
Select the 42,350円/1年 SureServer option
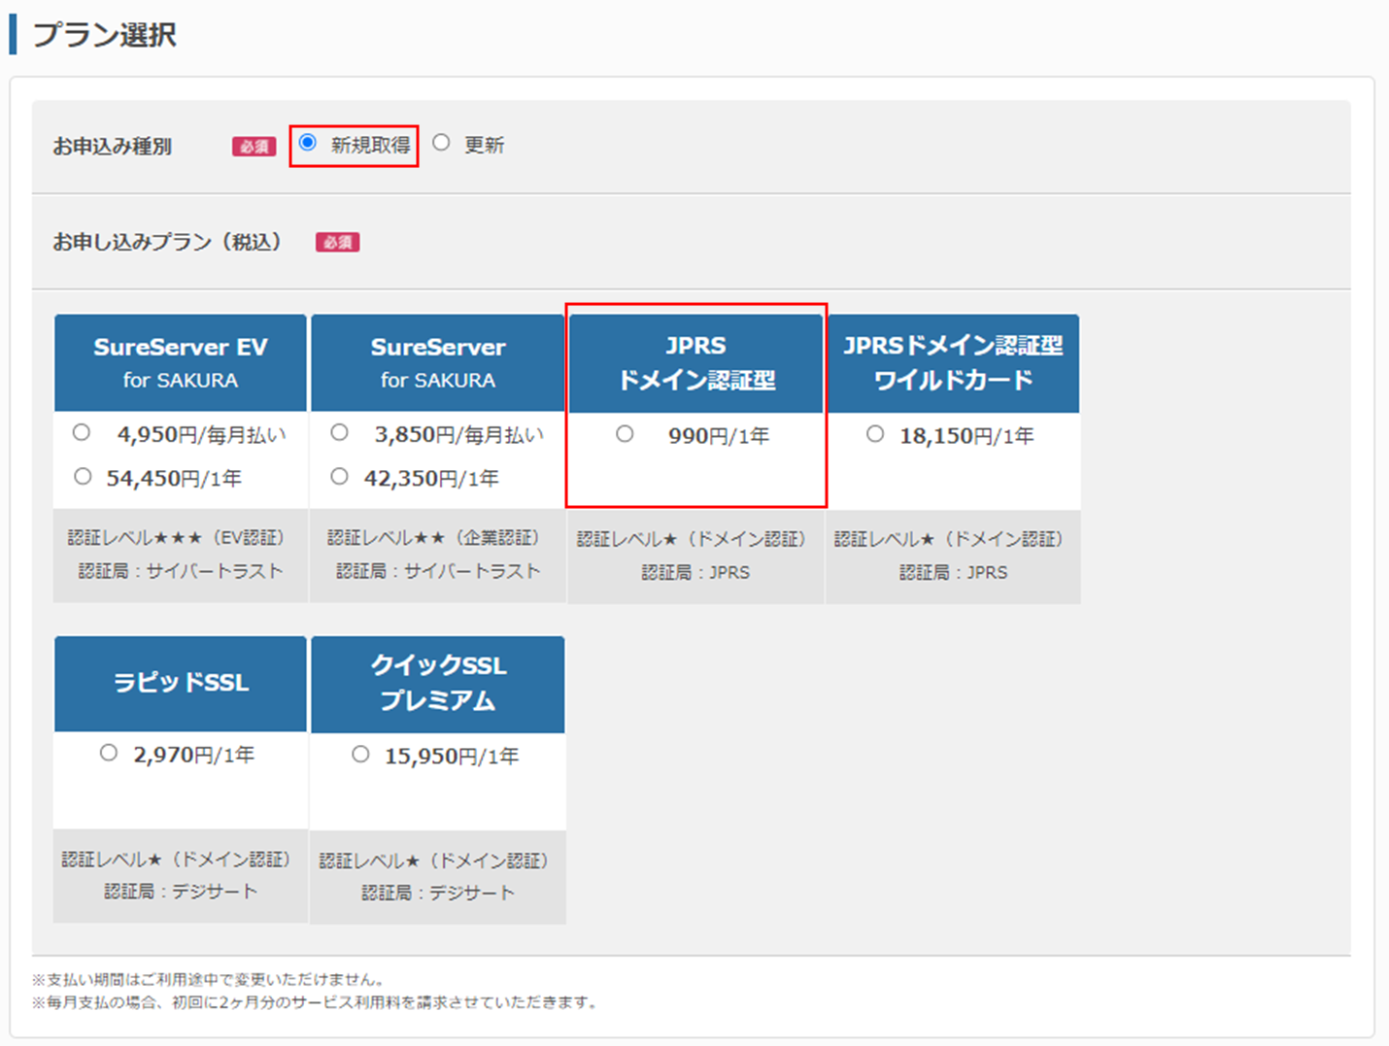(339, 475)
